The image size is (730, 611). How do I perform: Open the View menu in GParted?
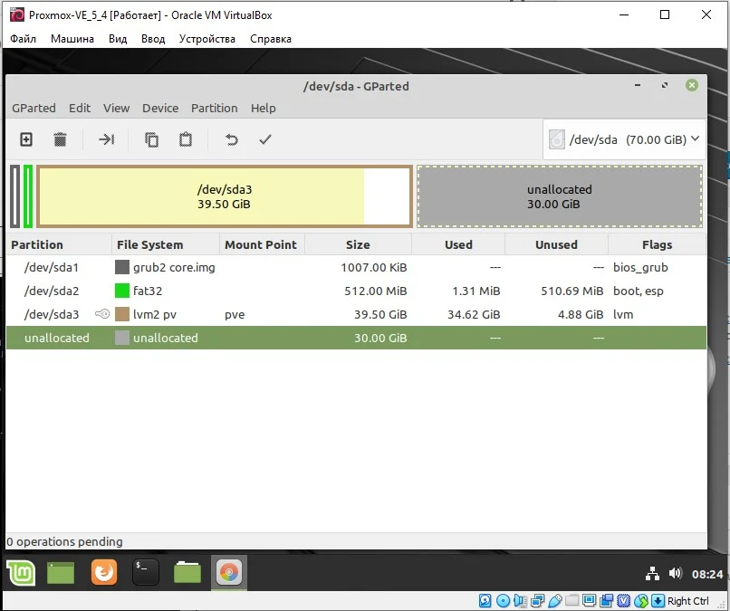(117, 108)
